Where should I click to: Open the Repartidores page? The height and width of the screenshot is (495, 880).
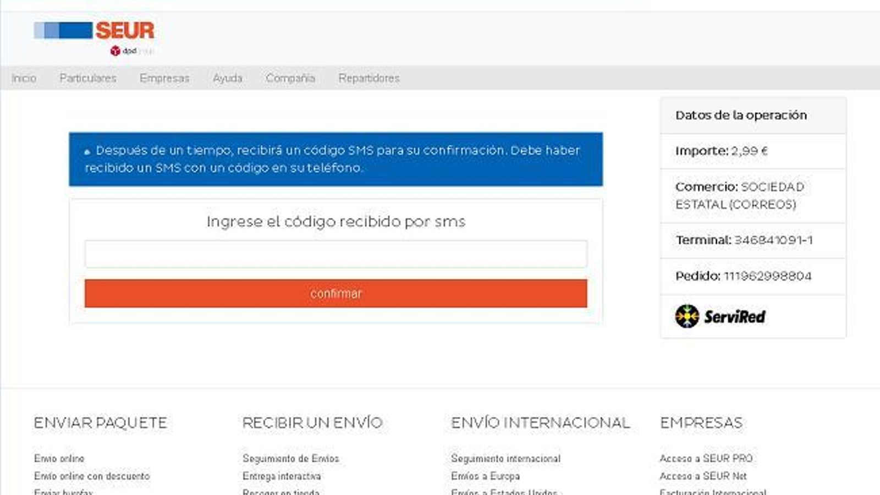369,78
